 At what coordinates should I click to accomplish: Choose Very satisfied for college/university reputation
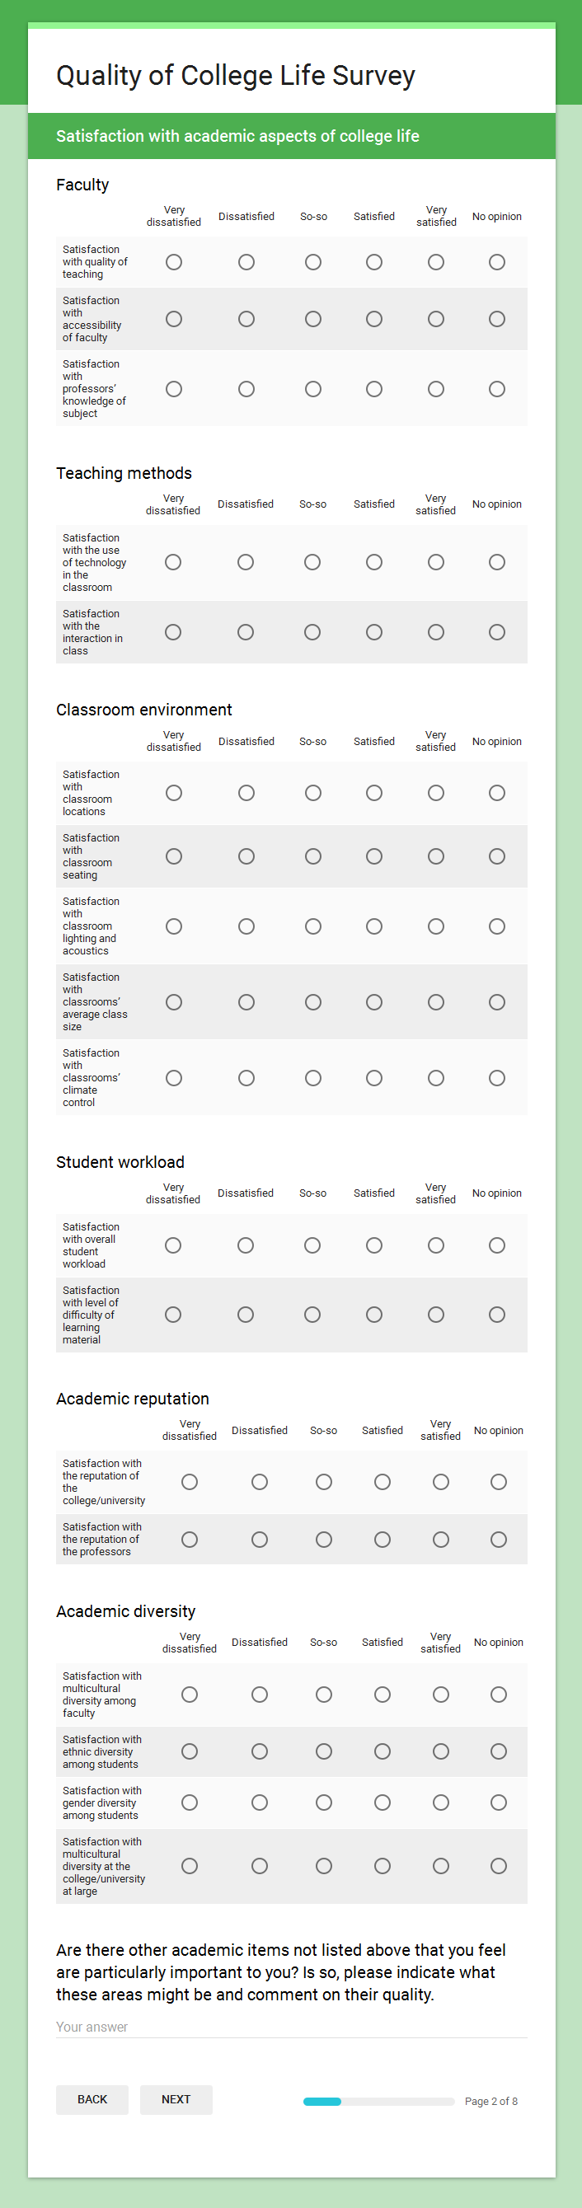click(440, 1482)
